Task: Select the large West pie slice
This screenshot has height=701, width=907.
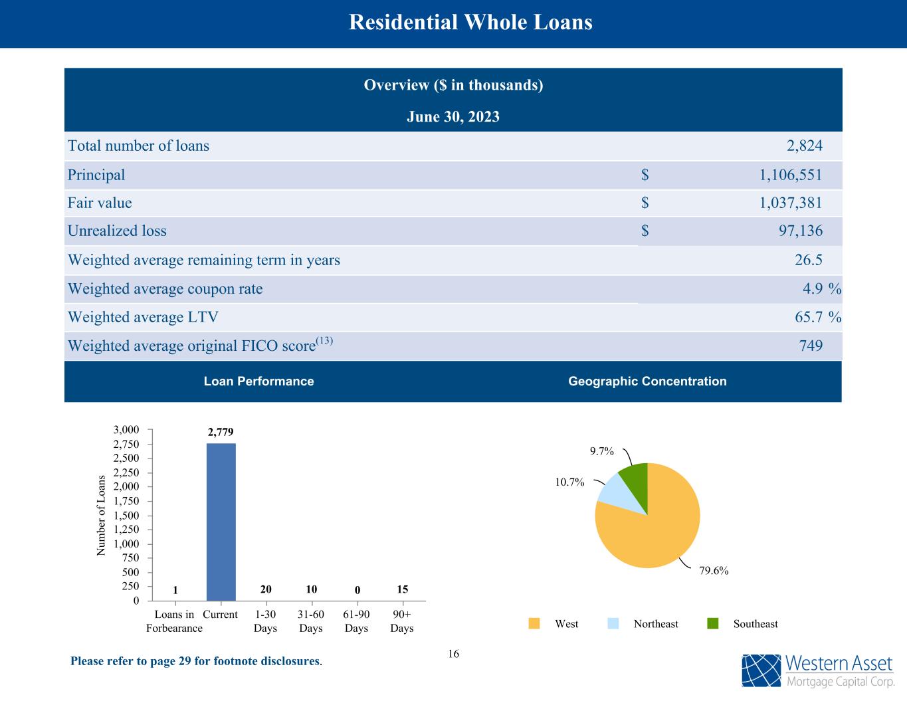Action: point(655,532)
